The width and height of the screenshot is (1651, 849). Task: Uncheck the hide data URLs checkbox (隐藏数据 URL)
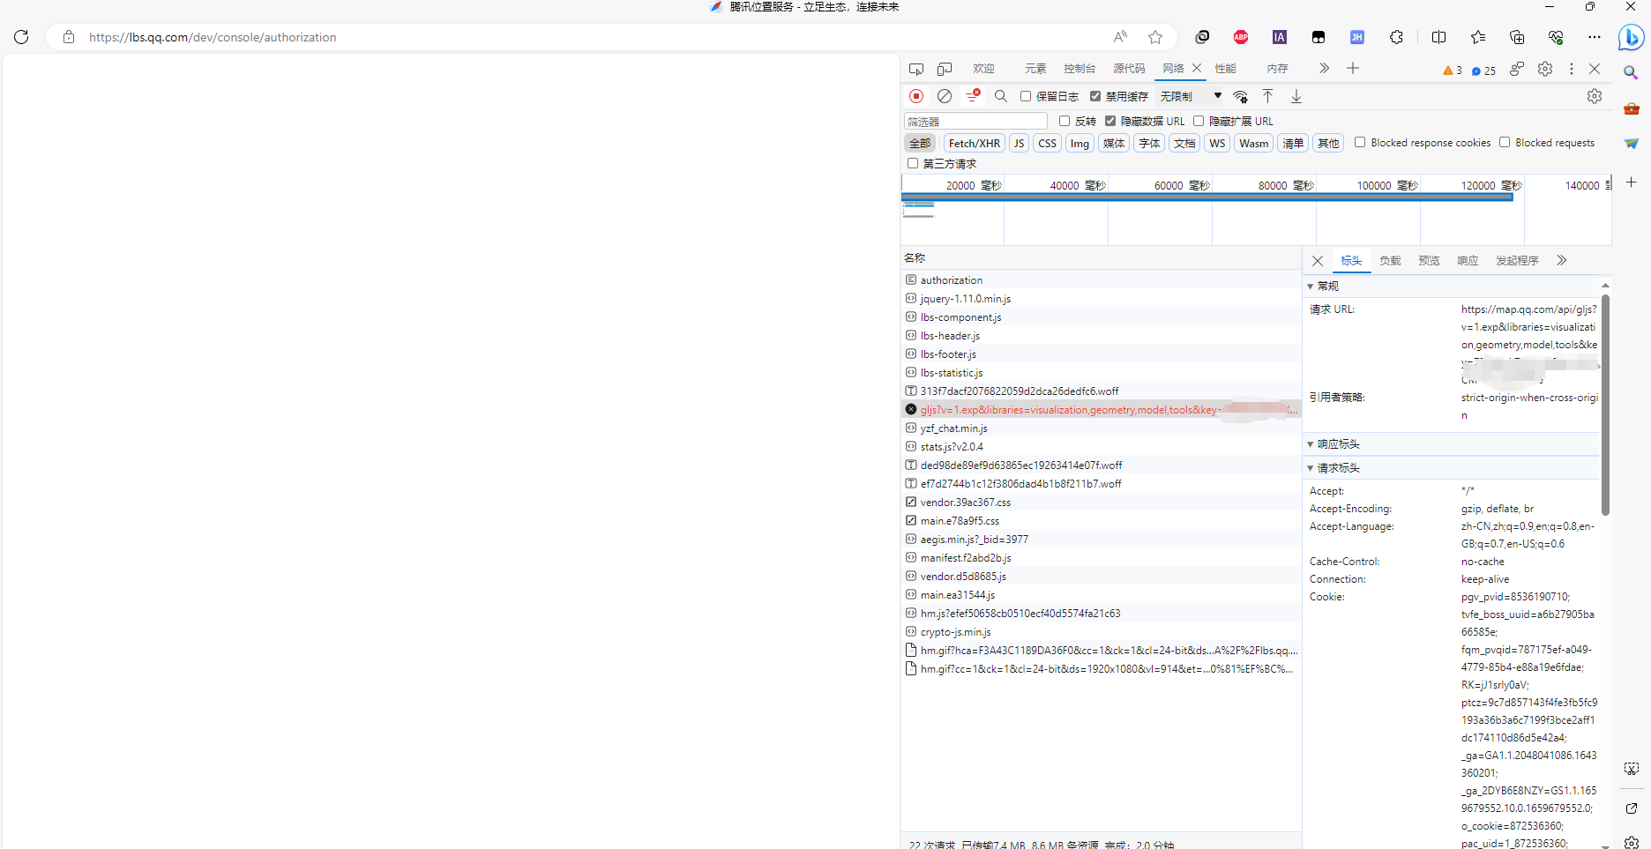pyautogui.click(x=1110, y=121)
